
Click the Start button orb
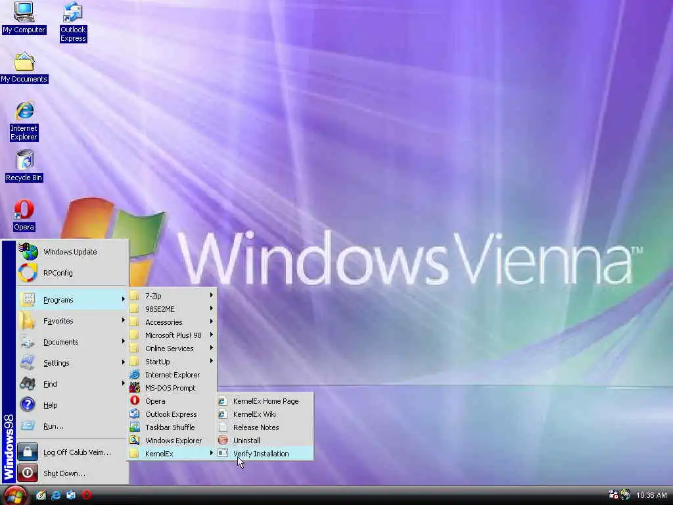[x=15, y=496]
